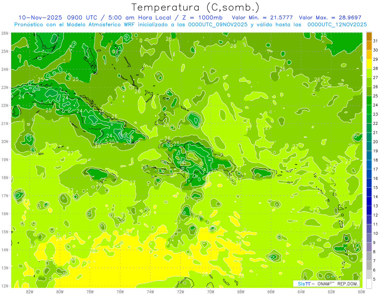Click the colorbar legend value 29
Image resolution: width=384 pixels, height=296 pixels.
pyautogui.click(x=376, y=59)
